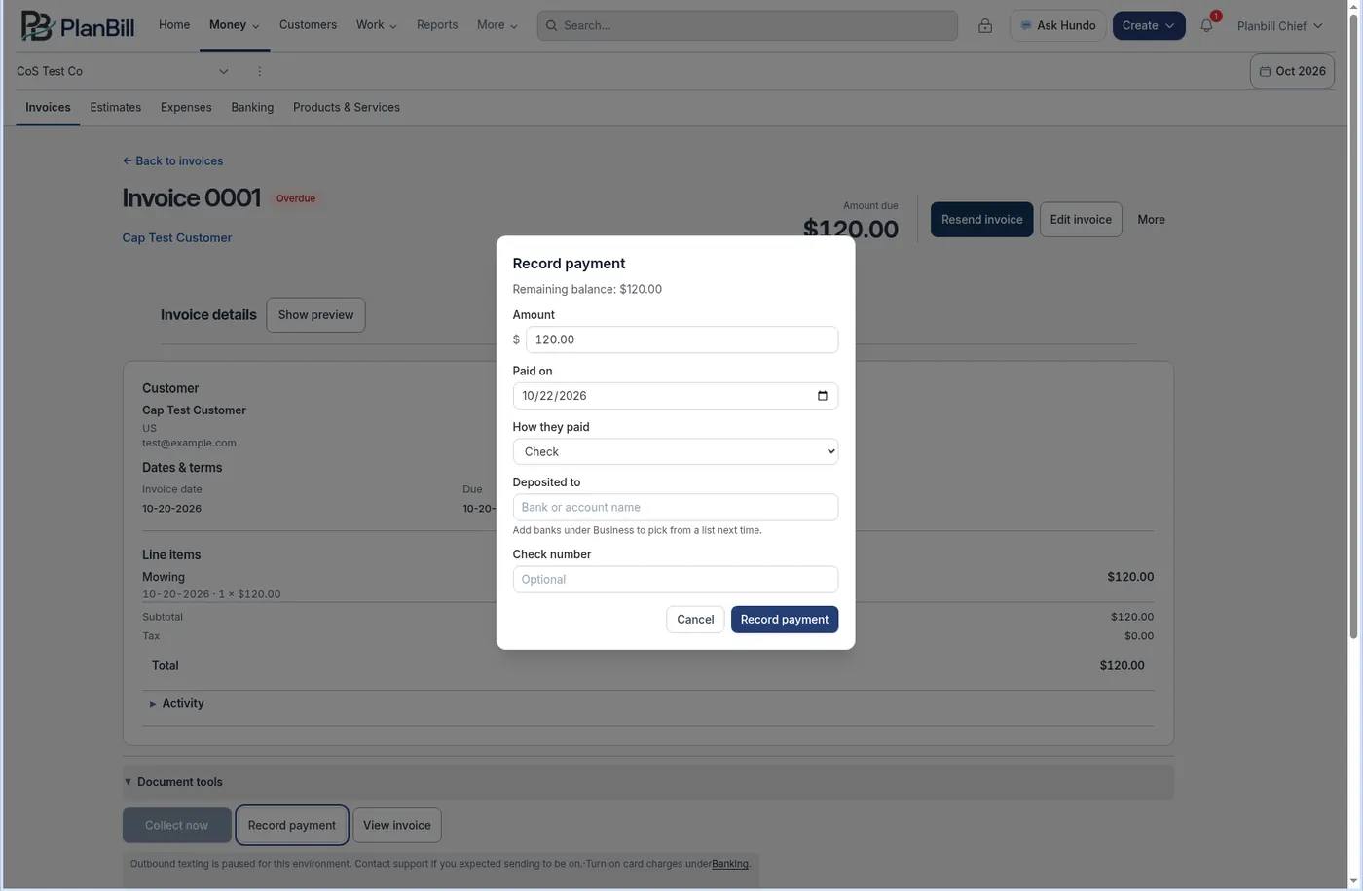The height and width of the screenshot is (891, 1363).
Task: Open the Create dropdown
Action: click(1149, 26)
